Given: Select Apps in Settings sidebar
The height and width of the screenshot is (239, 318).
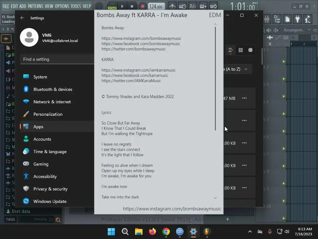Looking at the screenshot, I should click(57, 127).
